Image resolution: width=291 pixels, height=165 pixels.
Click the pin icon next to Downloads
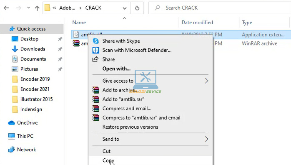point(60,49)
